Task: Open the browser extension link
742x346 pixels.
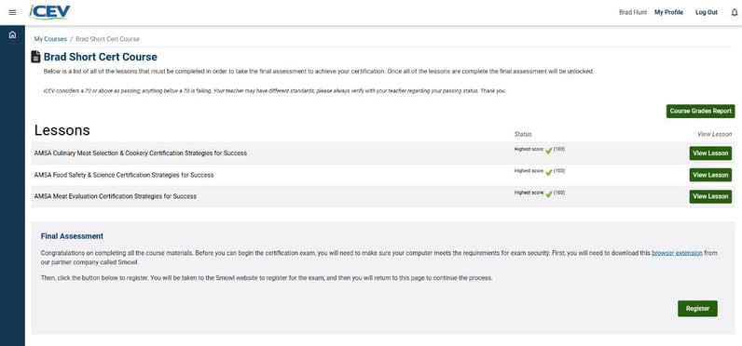Action: (677, 253)
